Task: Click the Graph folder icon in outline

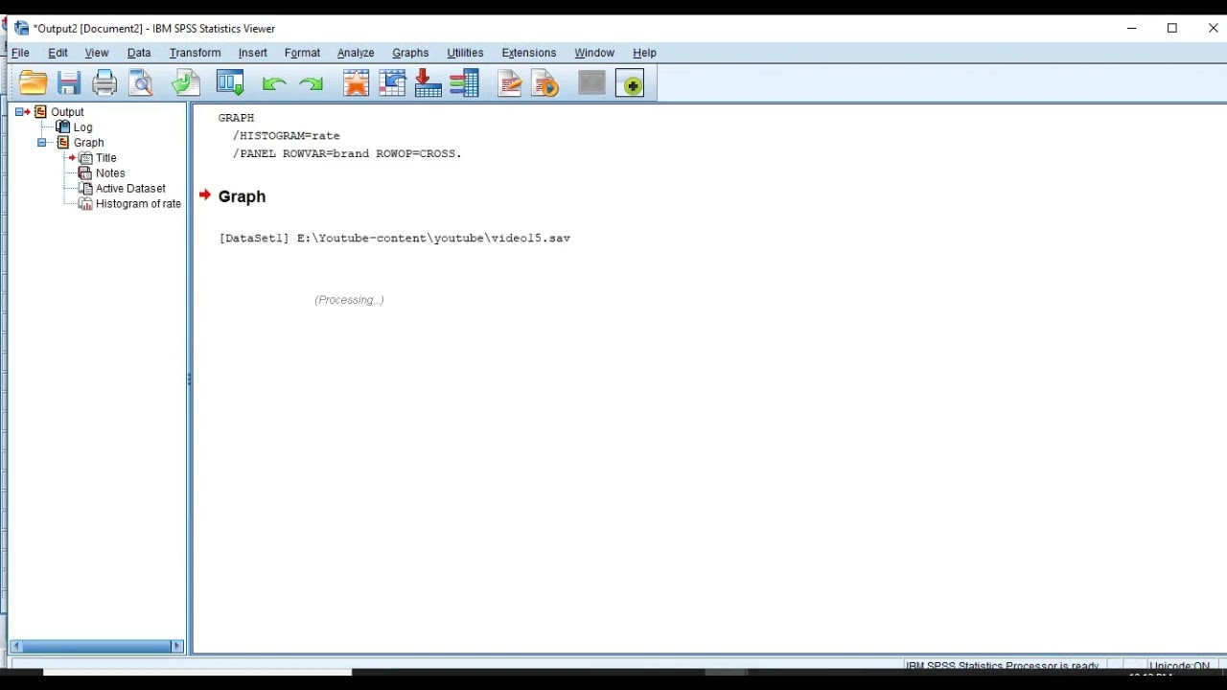Action: coord(63,142)
